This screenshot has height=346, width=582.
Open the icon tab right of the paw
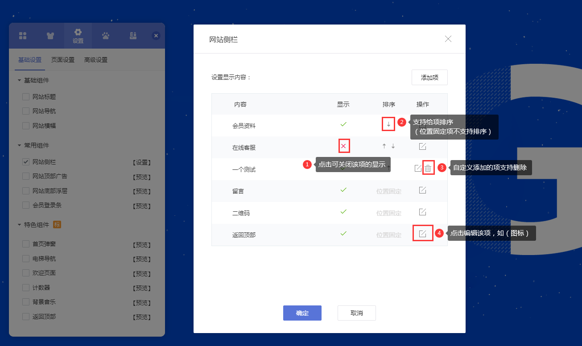133,36
